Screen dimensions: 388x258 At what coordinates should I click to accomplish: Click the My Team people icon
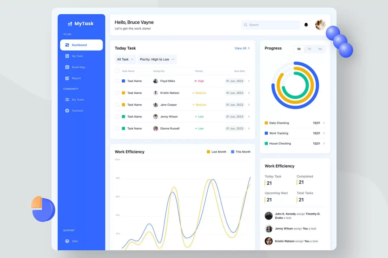67,99
